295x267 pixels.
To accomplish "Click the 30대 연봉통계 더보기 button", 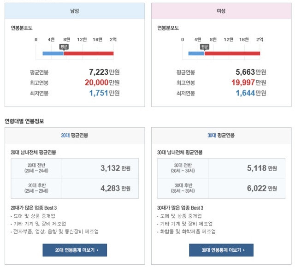I will (x=221, y=250).
